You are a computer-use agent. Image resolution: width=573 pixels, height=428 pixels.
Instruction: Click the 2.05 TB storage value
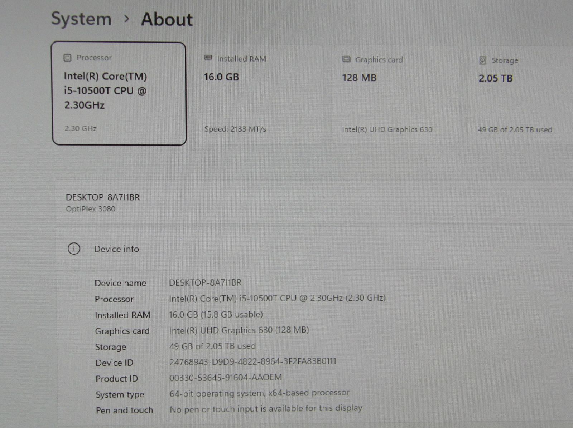pos(496,78)
